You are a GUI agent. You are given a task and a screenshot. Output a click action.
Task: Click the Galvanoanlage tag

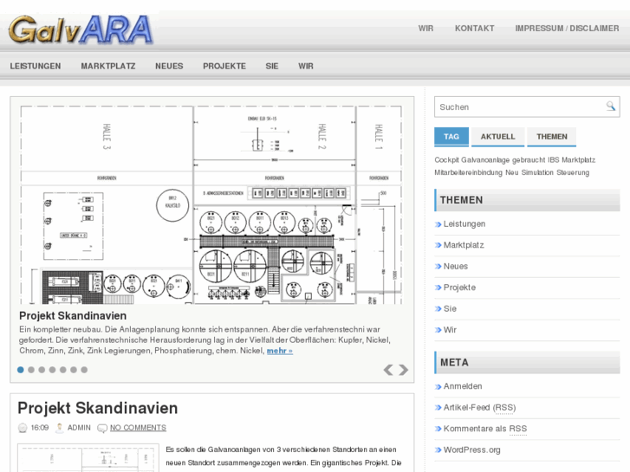pyautogui.click(x=485, y=160)
